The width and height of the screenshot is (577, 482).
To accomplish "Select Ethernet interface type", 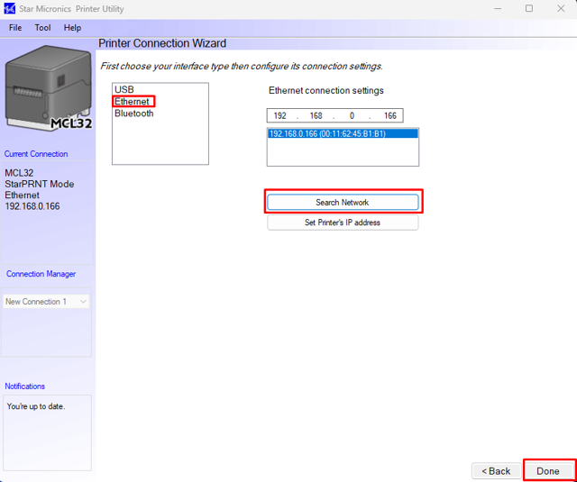I will (132, 102).
